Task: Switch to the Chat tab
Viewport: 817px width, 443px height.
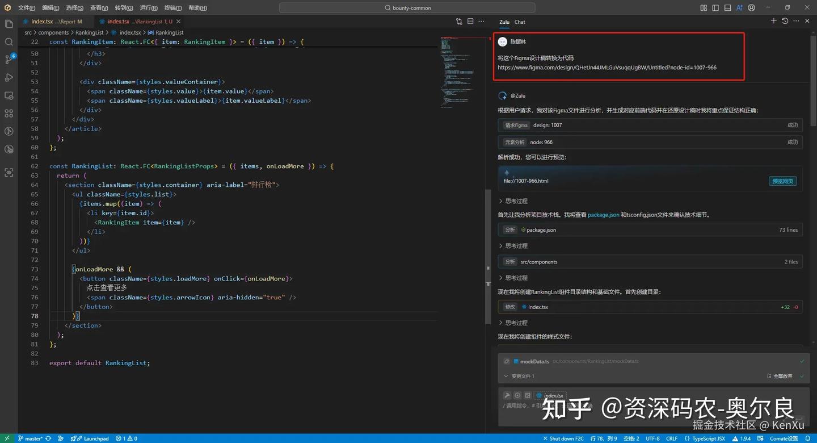Action: pos(520,22)
